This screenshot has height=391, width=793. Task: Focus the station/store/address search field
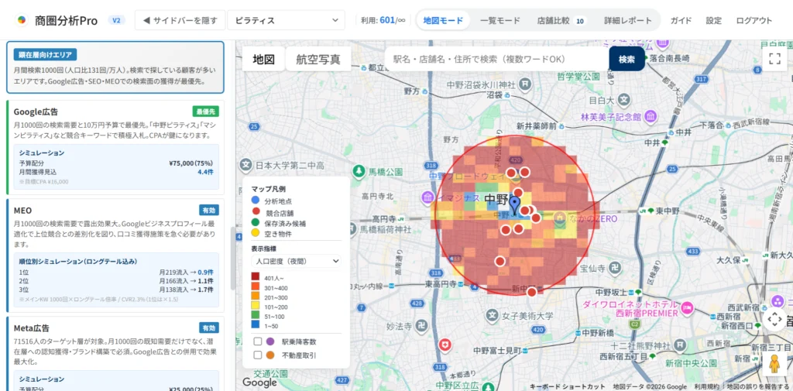[496, 59]
